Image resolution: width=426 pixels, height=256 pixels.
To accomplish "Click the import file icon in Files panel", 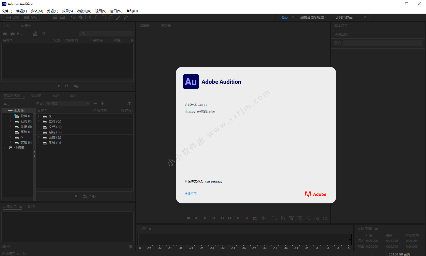I will (12, 34).
